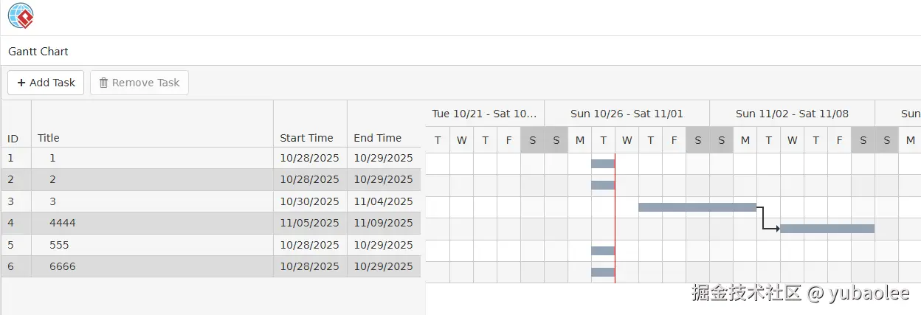Sort by the Title column header

click(49, 138)
